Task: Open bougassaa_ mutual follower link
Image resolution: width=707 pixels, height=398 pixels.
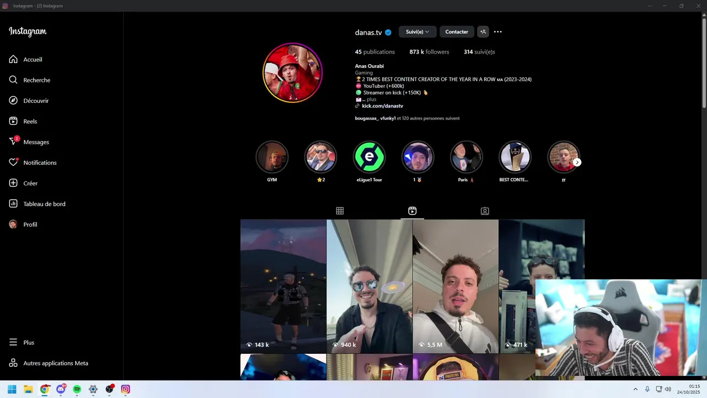Action: [x=367, y=118]
